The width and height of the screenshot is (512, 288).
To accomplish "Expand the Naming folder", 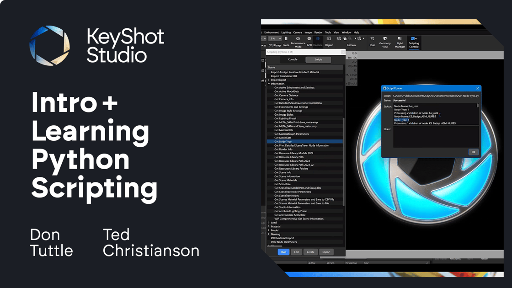I will tap(269, 234).
